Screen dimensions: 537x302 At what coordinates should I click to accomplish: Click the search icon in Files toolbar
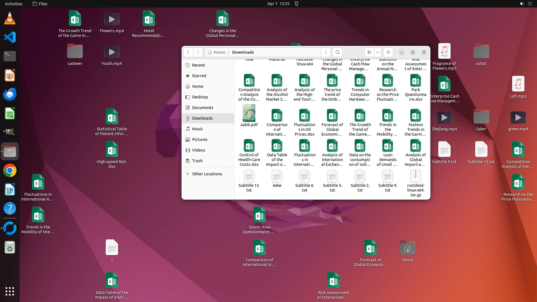(338, 52)
